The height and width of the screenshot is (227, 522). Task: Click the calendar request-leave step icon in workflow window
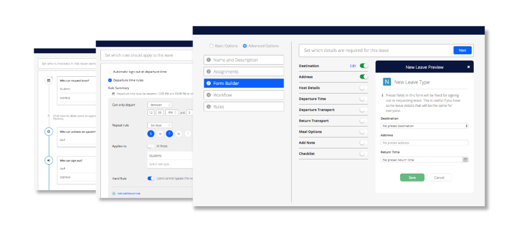(49, 80)
